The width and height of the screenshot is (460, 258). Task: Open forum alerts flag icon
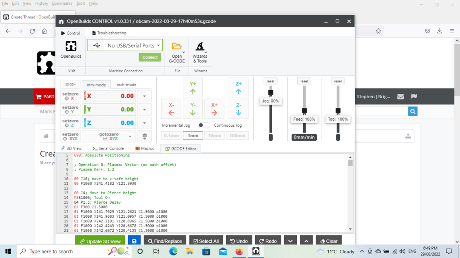414,96
